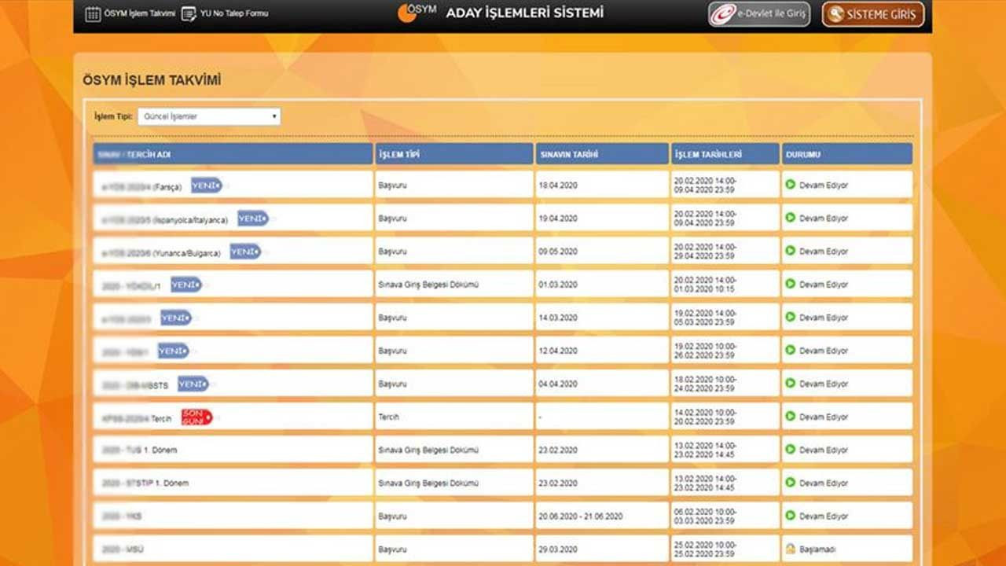
Task: Click the SINAVIN TARİHİ column header
Action: coord(602,154)
